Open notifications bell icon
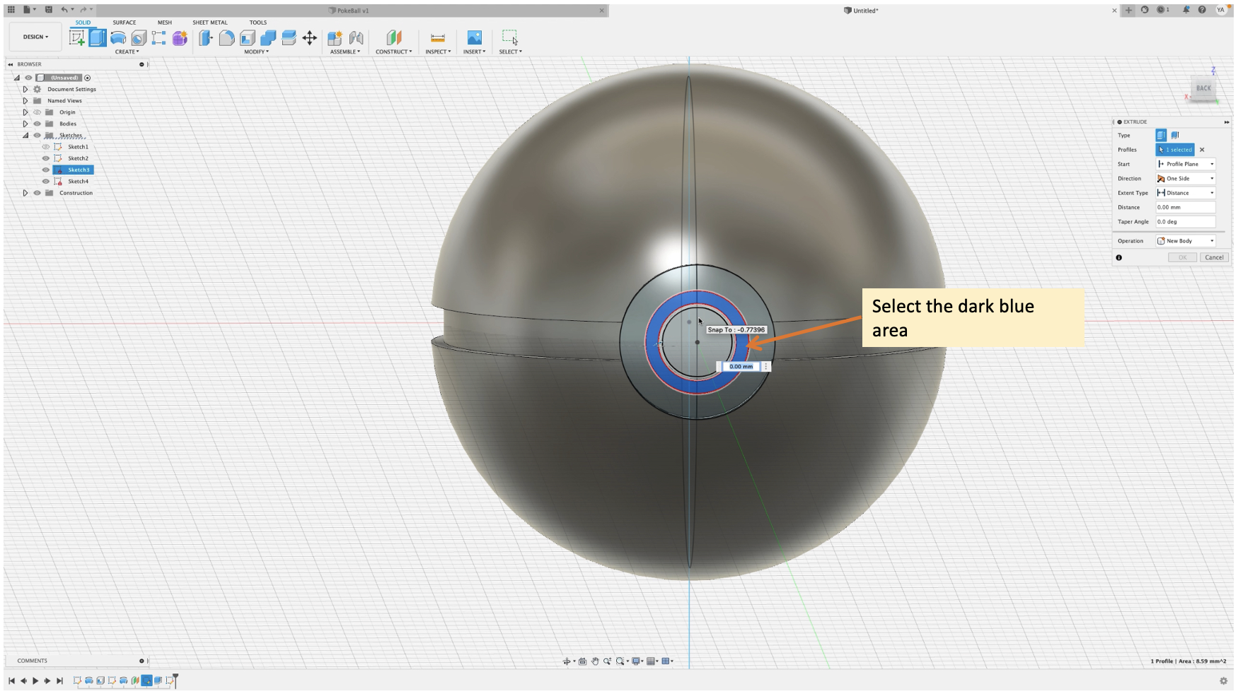This screenshot has height=694, width=1238. pos(1186,10)
